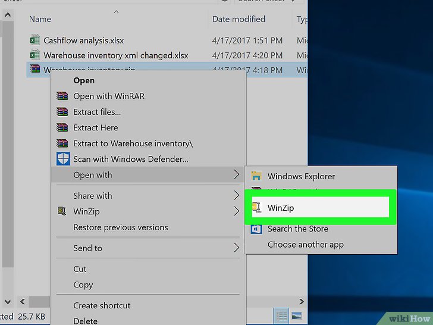Click WinRAR icon beside Open with WinRAR
This screenshot has width=433, height=325.
[62, 96]
